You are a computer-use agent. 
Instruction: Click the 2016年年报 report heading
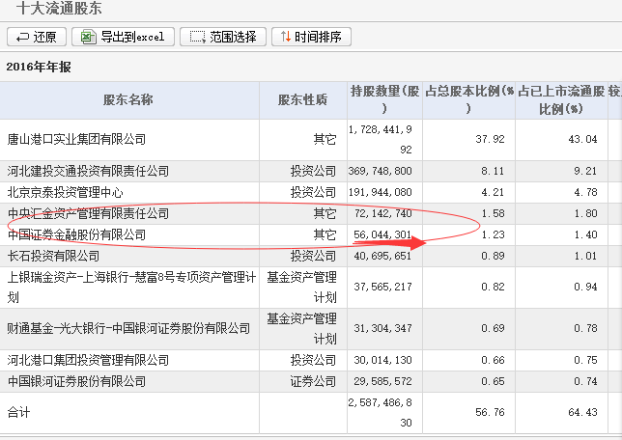tap(39, 67)
